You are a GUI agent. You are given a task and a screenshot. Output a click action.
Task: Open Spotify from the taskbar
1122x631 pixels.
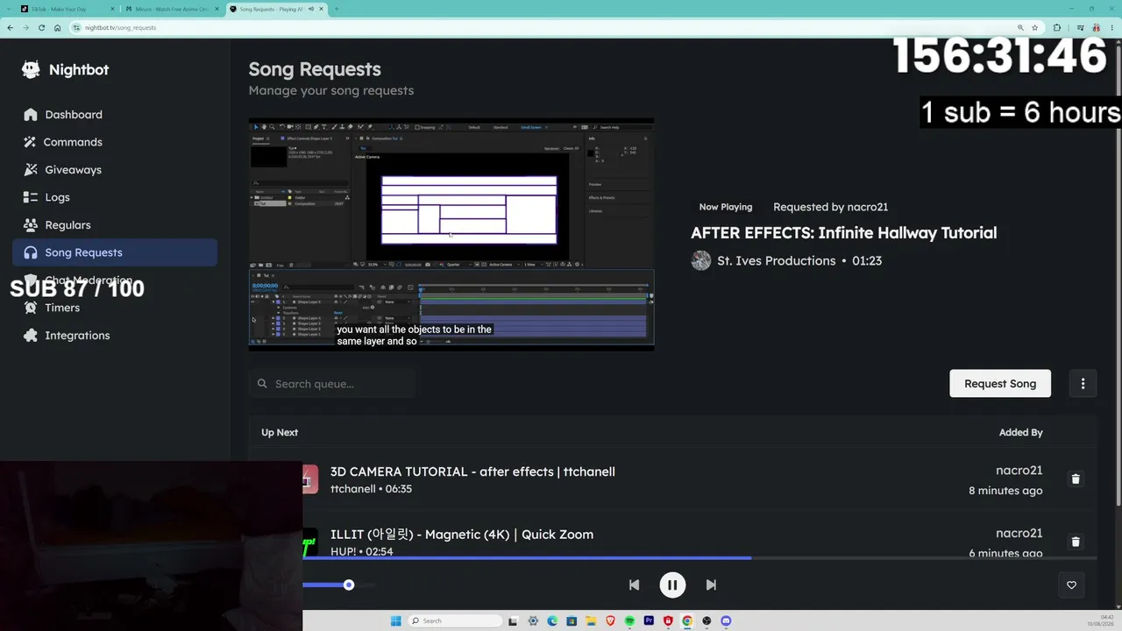629,621
